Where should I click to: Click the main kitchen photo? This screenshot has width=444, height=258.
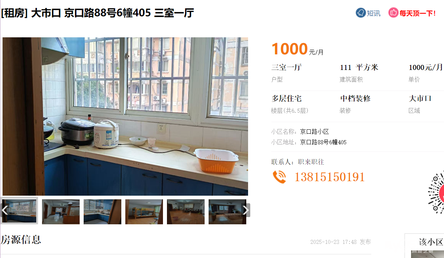(x=125, y=116)
